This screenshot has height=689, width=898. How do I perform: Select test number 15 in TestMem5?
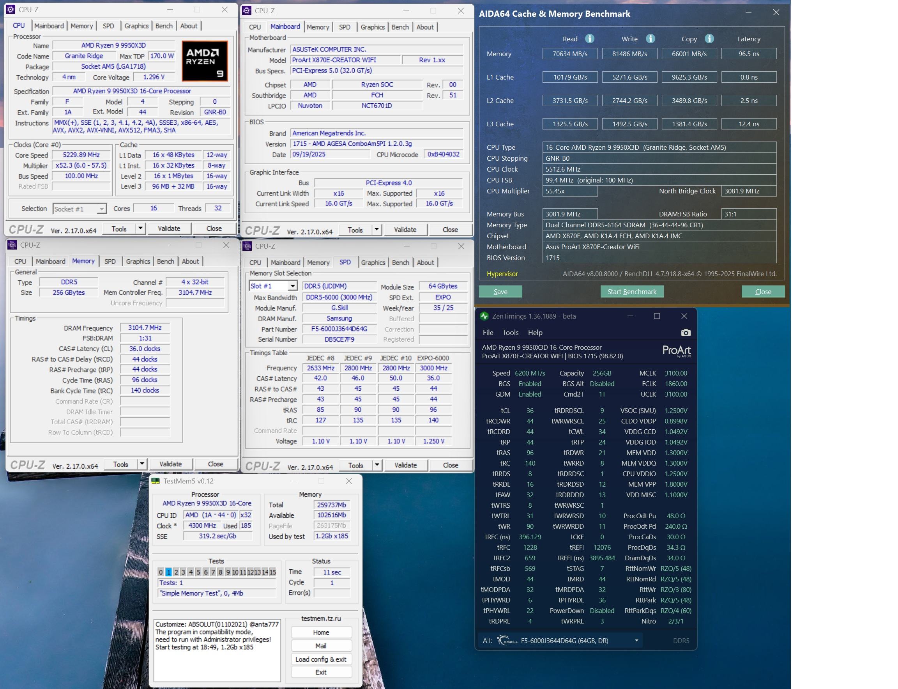click(272, 572)
